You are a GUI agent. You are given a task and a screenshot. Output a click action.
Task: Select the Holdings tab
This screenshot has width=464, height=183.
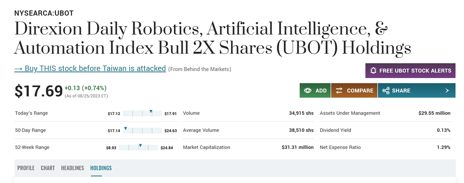(101, 168)
